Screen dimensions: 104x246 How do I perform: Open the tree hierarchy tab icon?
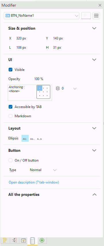(15, 240)
